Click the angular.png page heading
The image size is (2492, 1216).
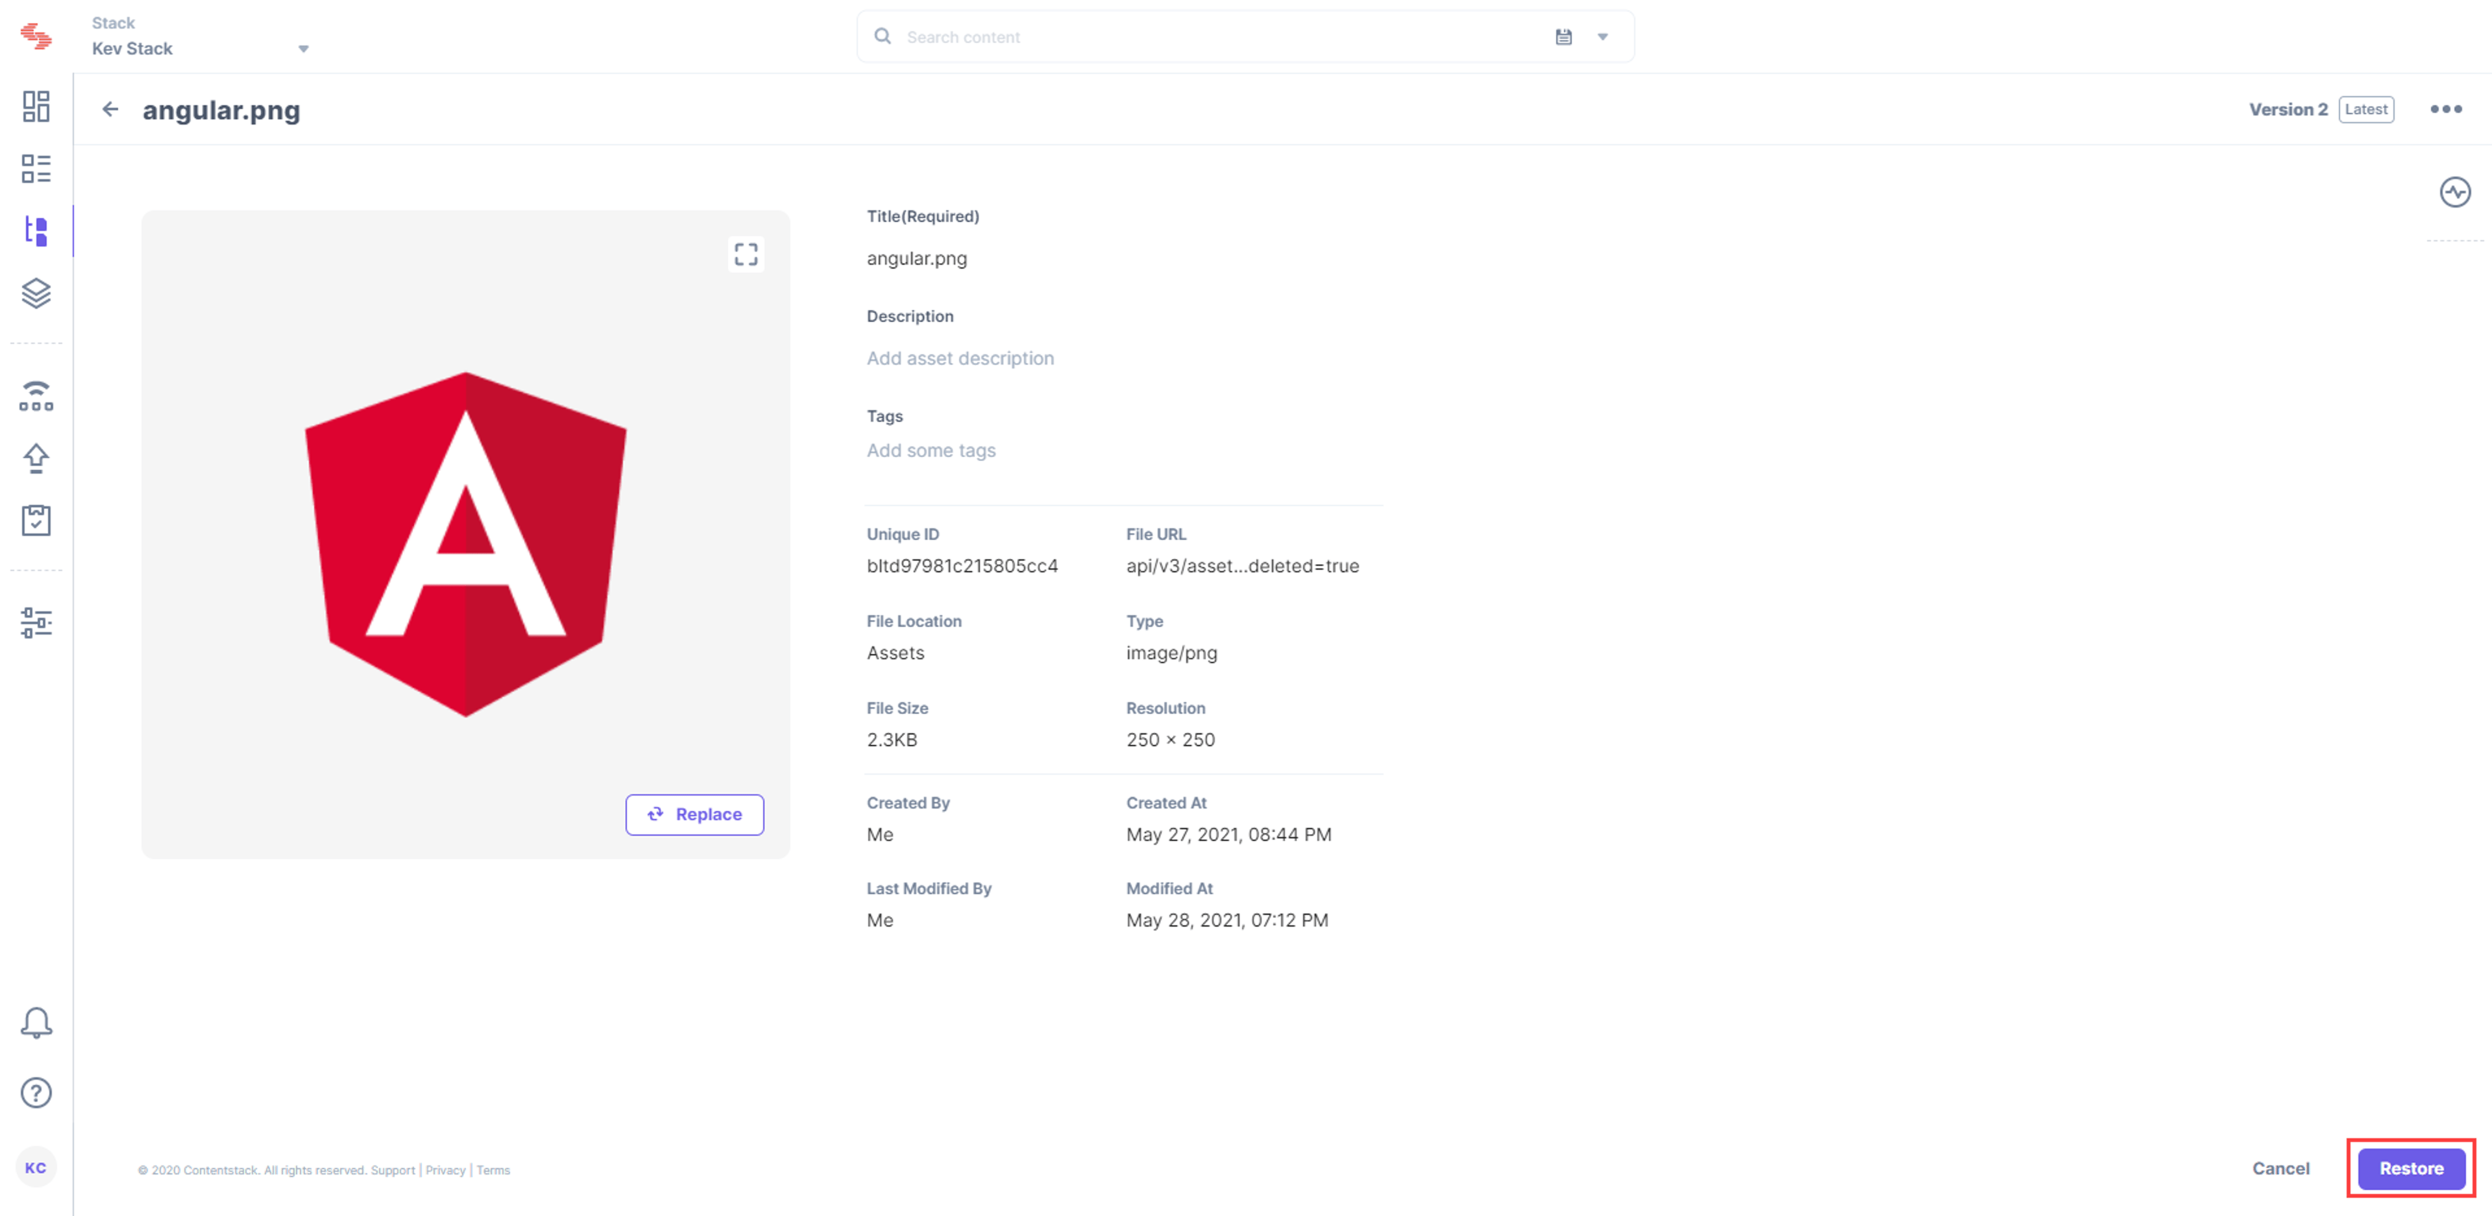(x=221, y=110)
